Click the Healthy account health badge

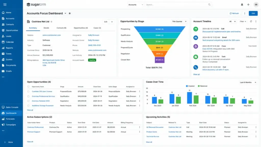coord(92,60)
